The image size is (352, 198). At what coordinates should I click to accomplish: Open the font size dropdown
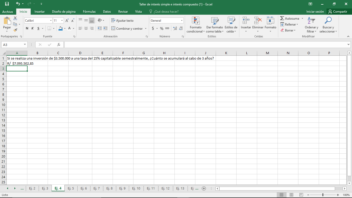coord(61,20)
